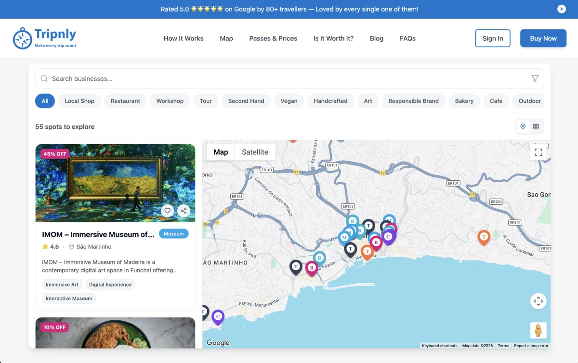This screenshot has height=363, width=578.
Task: Click the magnifier icon in search bar
Action: point(44,78)
